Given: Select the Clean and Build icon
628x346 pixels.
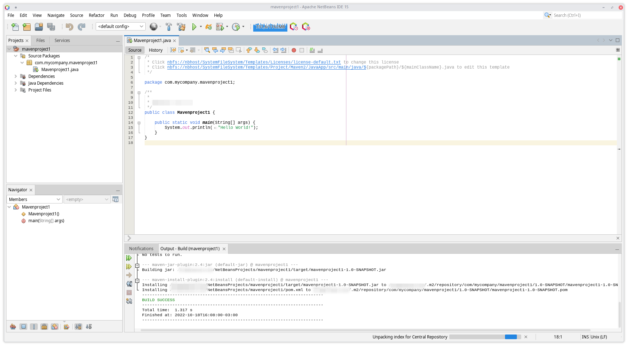Looking at the screenshot, I should pos(181,27).
